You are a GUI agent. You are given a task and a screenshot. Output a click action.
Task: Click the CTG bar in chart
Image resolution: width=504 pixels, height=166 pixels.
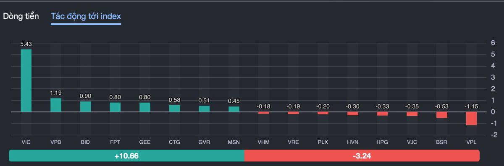(175, 109)
